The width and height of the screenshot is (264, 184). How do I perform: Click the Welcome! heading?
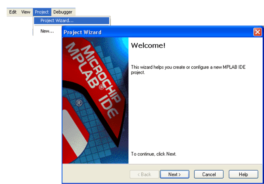click(148, 45)
